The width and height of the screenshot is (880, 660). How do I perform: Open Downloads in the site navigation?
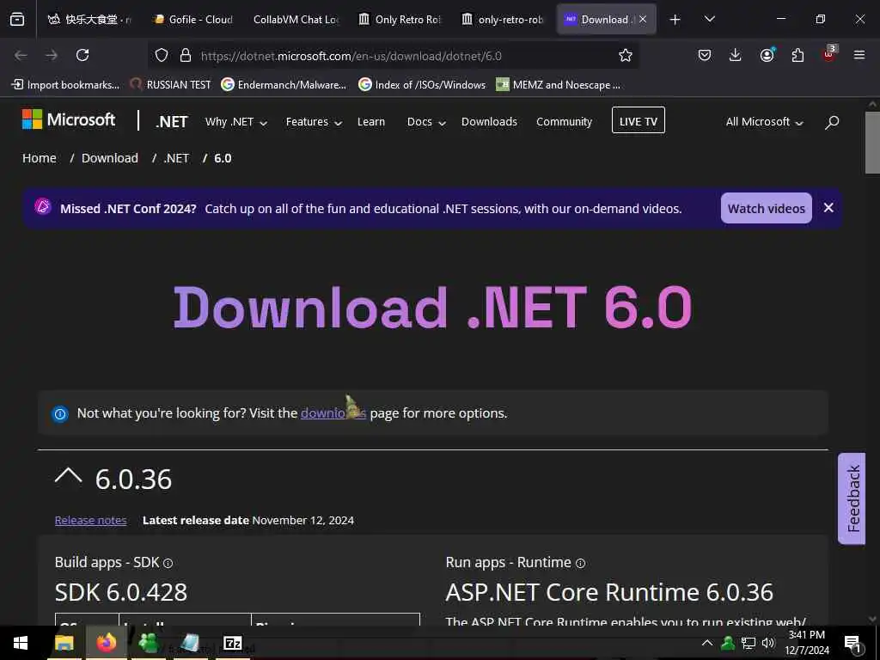489,122
